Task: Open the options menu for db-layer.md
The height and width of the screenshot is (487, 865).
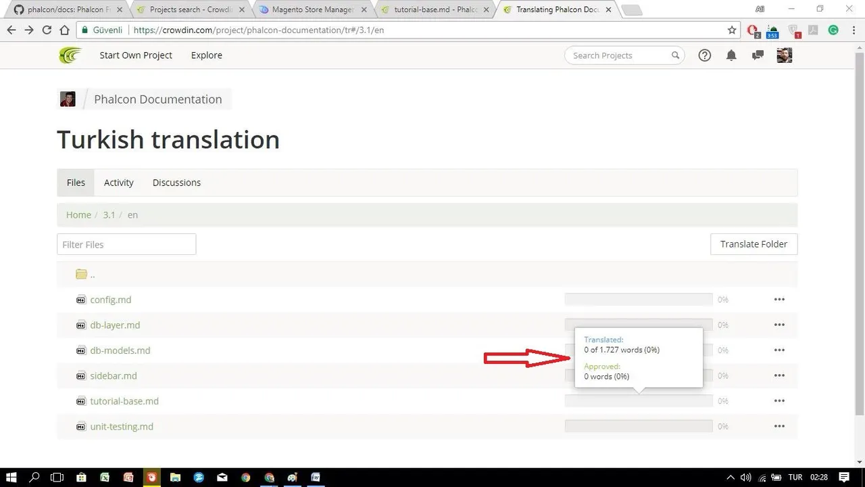Action: tap(779, 325)
